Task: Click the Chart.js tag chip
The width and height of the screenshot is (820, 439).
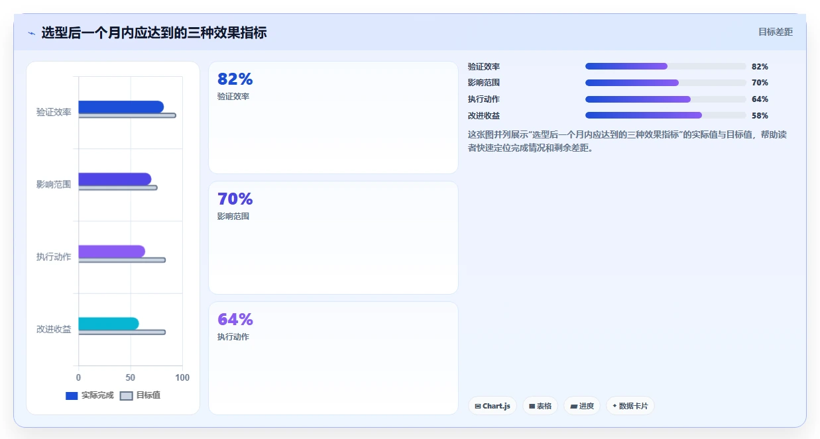Action: point(493,406)
